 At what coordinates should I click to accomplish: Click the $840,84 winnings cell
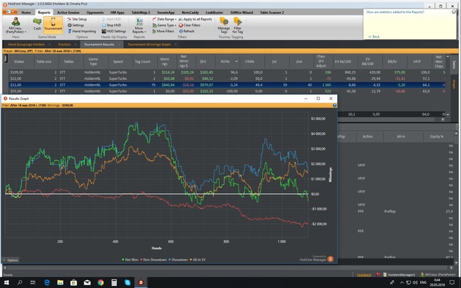168,85
